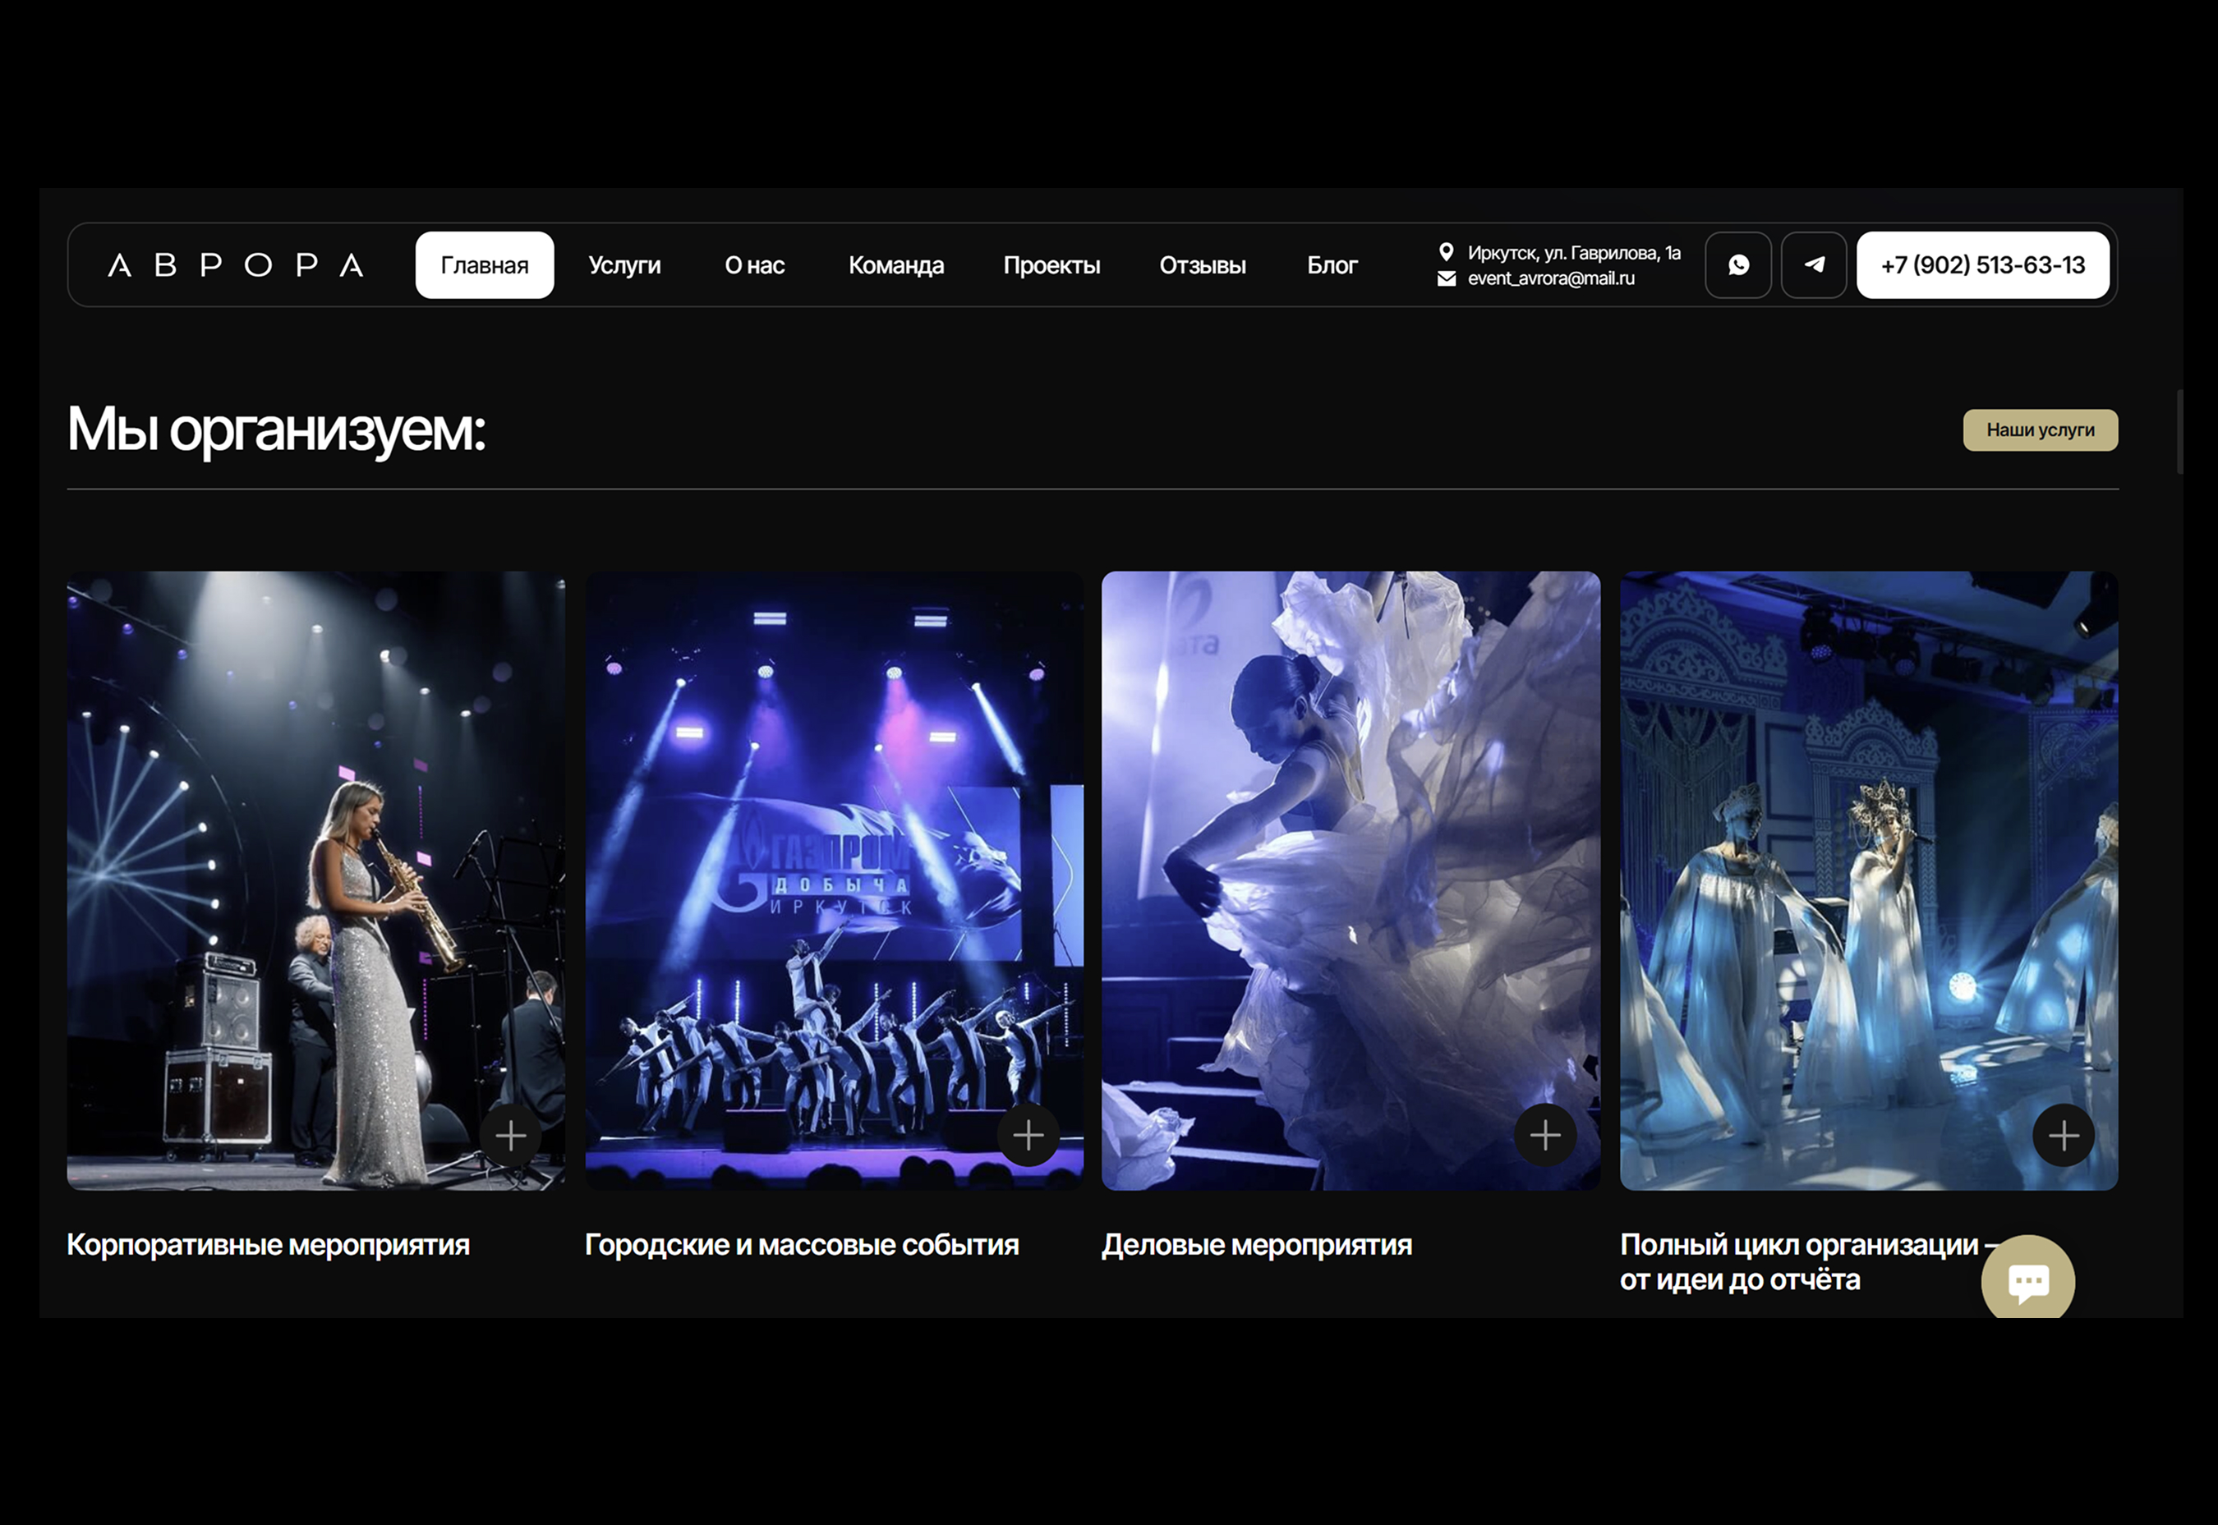Open the Проекты menu link
The height and width of the screenshot is (1525, 2218).
[x=1051, y=264]
